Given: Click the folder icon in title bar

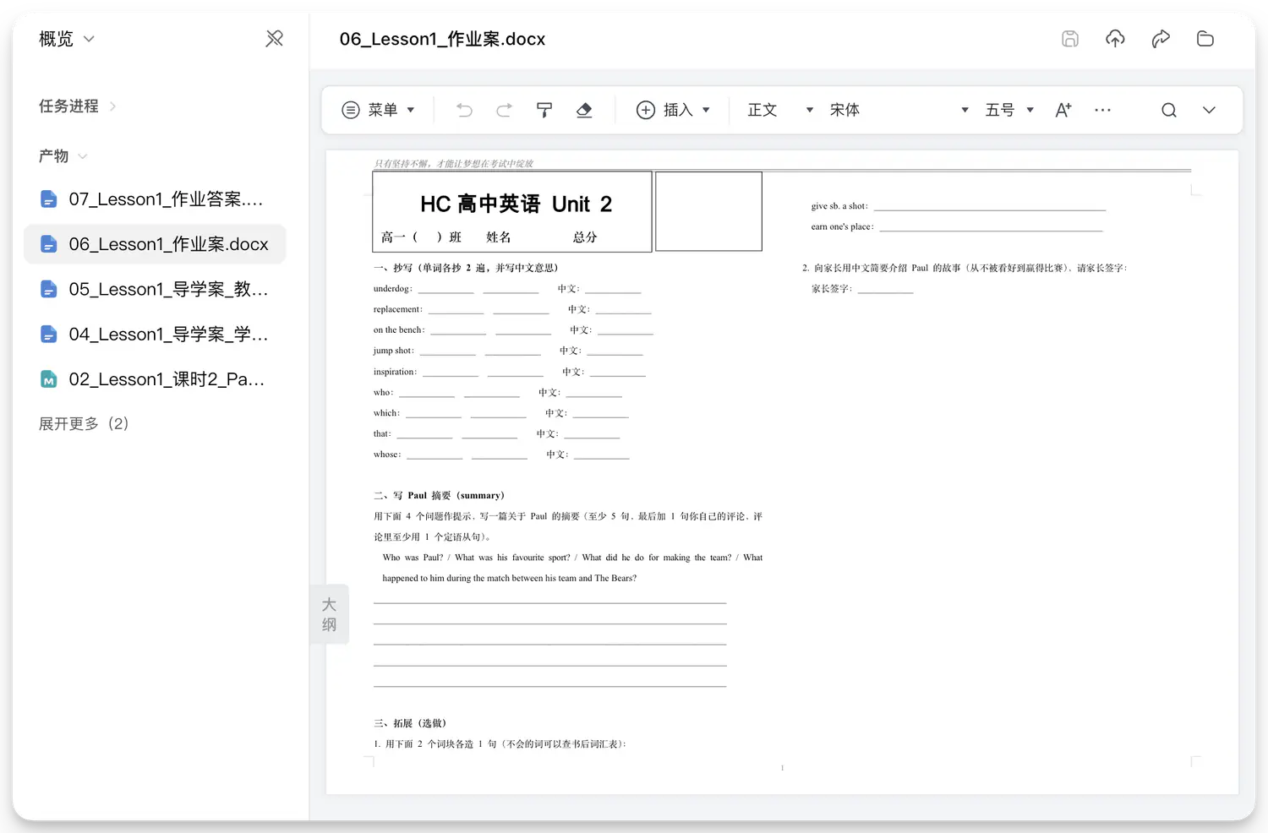Looking at the screenshot, I should coord(1205,39).
